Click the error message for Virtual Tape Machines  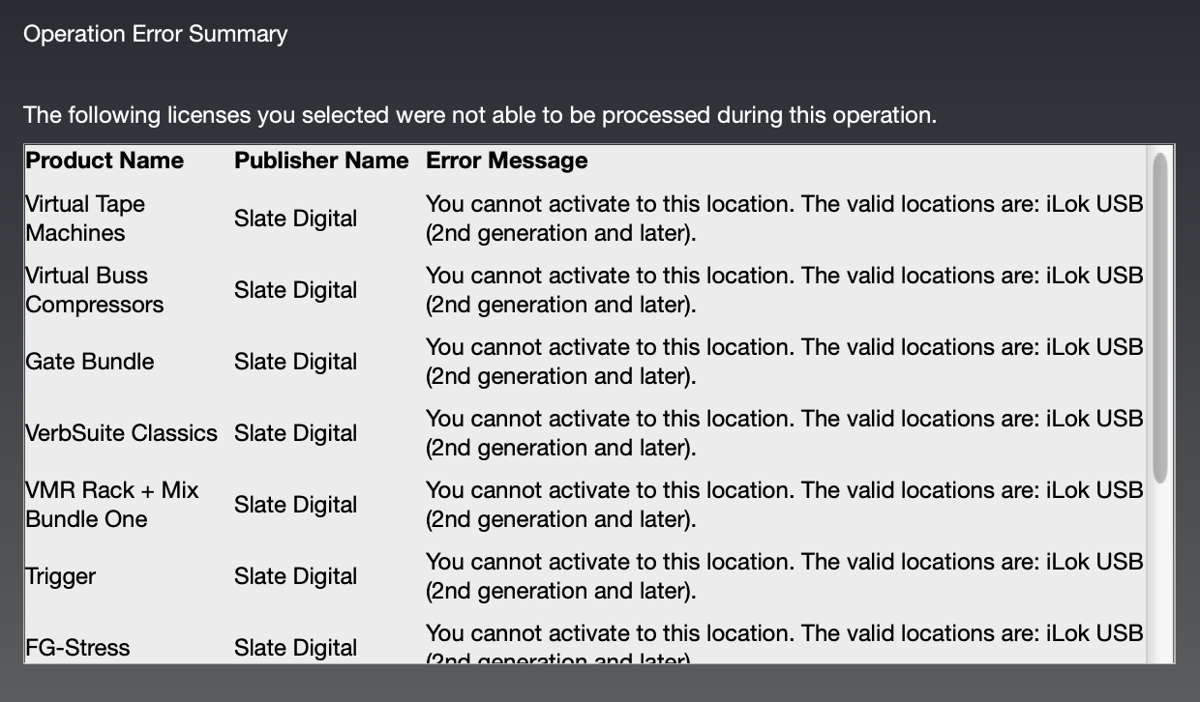click(x=785, y=219)
